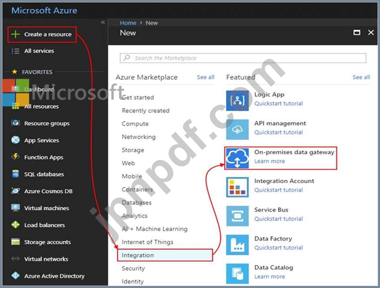This screenshot has width=380, height=288.
Task: Close the New blade
Action: pos(371,32)
